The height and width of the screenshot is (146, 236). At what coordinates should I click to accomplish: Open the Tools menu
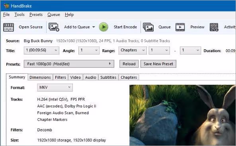click(20, 15)
